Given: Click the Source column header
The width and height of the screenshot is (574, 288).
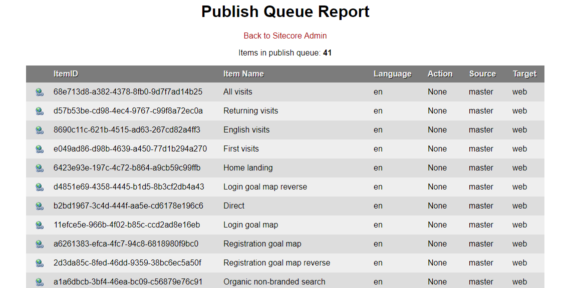Looking at the screenshot, I should 482,74.
